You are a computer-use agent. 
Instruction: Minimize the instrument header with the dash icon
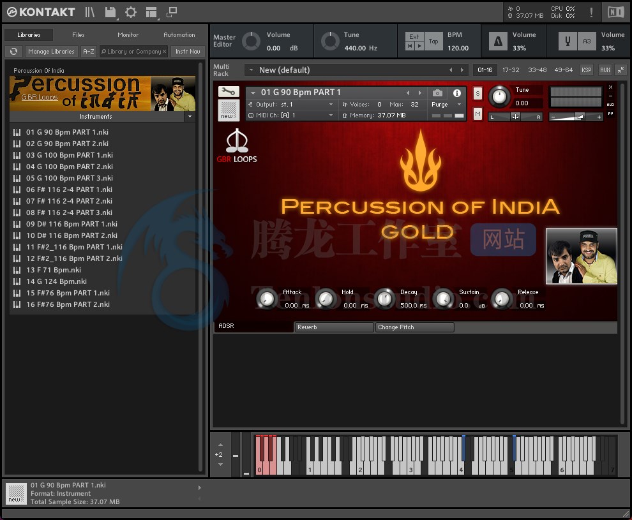611,96
